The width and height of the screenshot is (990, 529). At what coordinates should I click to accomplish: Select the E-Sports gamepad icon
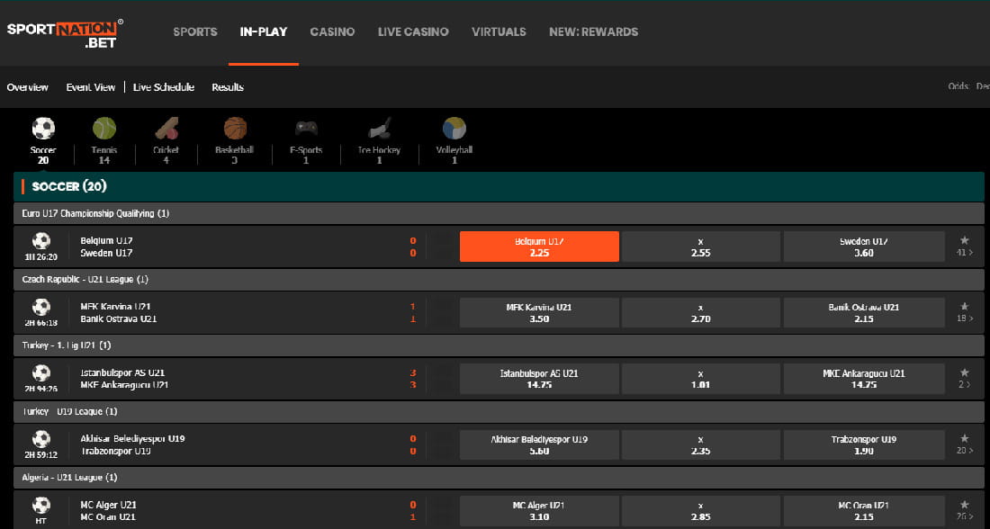(306, 128)
